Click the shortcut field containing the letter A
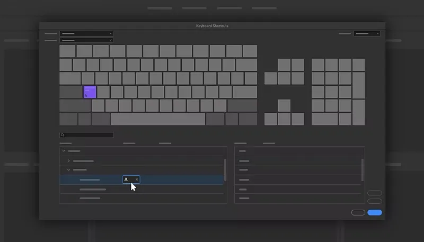The image size is (424, 242). tap(131, 180)
